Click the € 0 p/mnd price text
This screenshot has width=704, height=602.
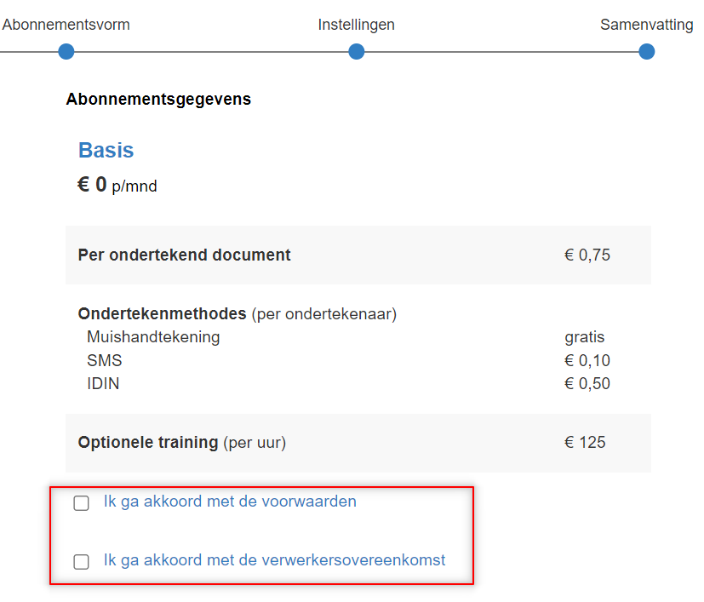click(117, 185)
